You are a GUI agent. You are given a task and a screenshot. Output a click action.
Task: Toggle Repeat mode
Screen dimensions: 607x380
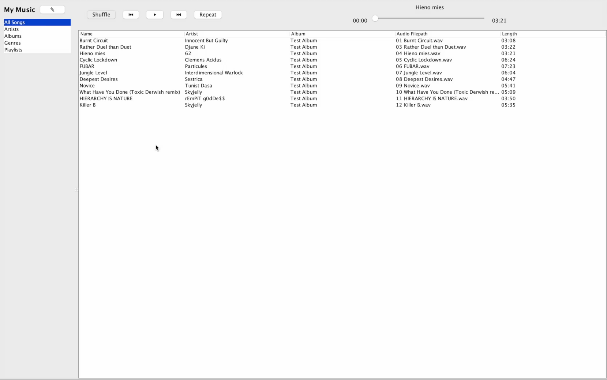click(207, 15)
